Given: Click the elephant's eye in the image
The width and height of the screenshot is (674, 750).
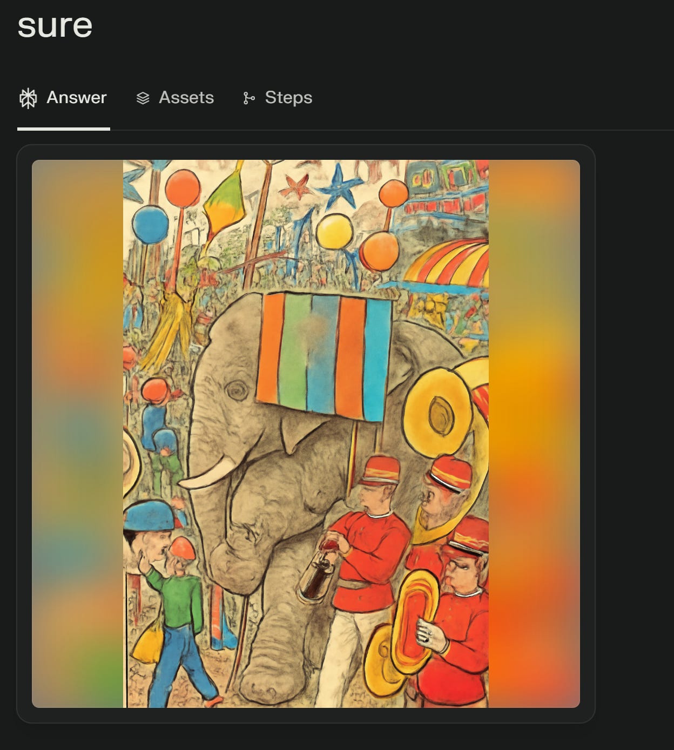Looking at the screenshot, I should pyautogui.click(x=235, y=390).
